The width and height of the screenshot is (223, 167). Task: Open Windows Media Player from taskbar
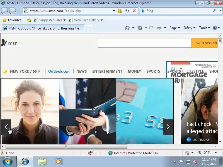coord(59,162)
